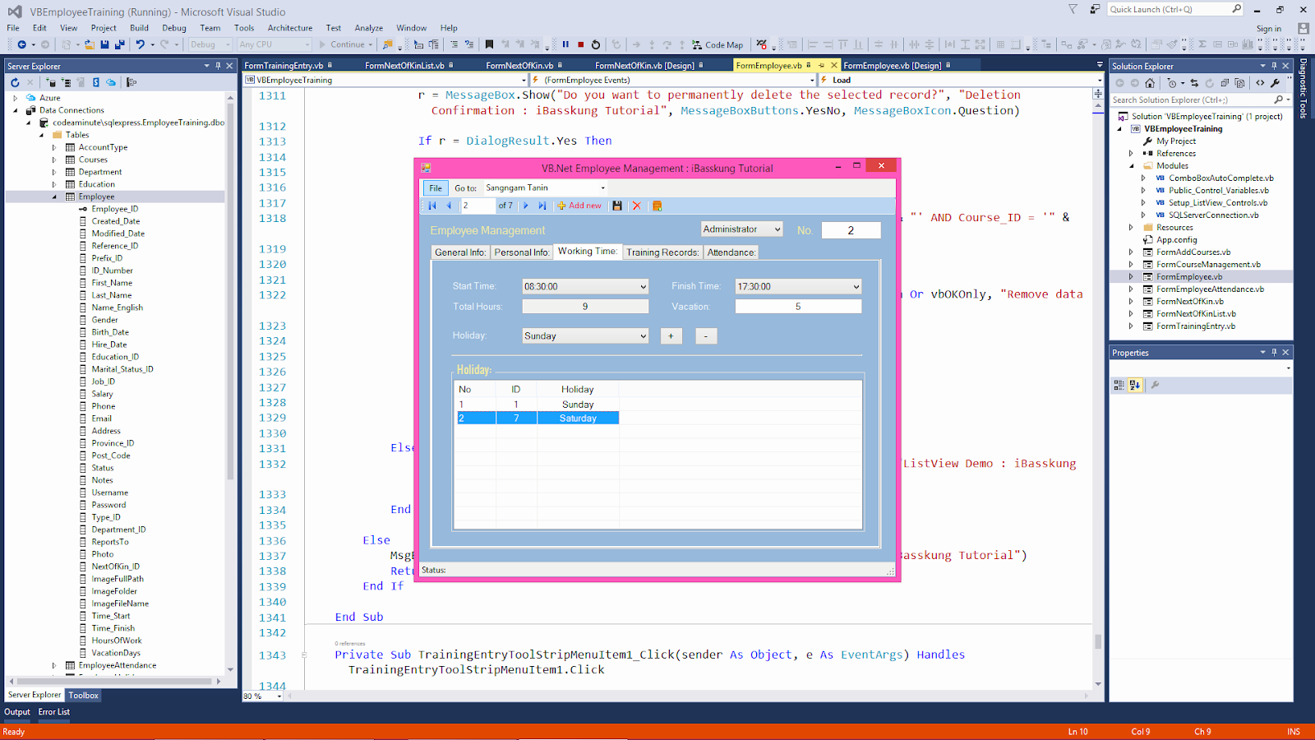The image size is (1315, 740).
Task: Open the Administrator role dropdown
Action: click(x=777, y=229)
